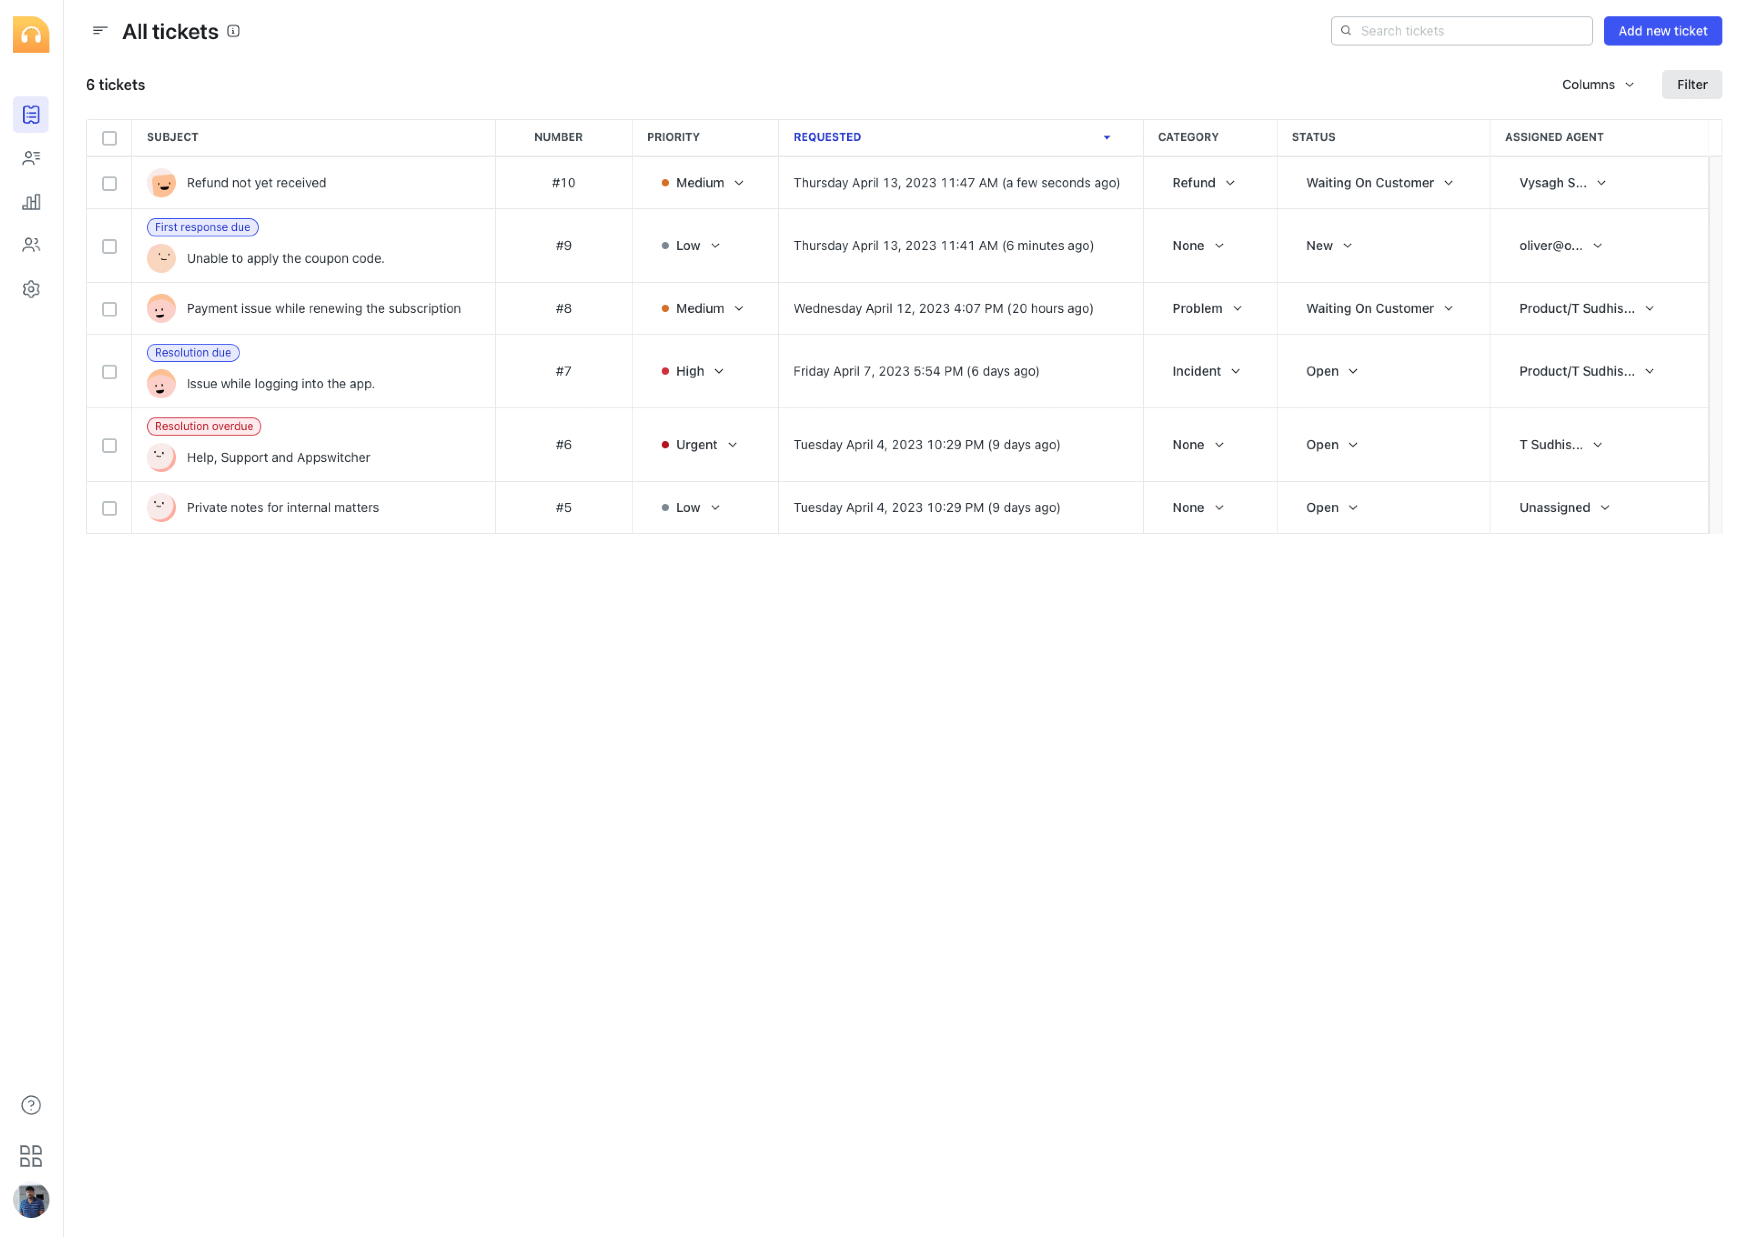Click requester avatar for Help, Support and Appswitcher
Viewport: 1740px width, 1237px height.
click(x=162, y=458)
